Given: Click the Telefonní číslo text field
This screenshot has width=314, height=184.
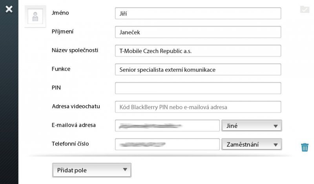Looking at the screenshot, I should (x=167, y=144).
